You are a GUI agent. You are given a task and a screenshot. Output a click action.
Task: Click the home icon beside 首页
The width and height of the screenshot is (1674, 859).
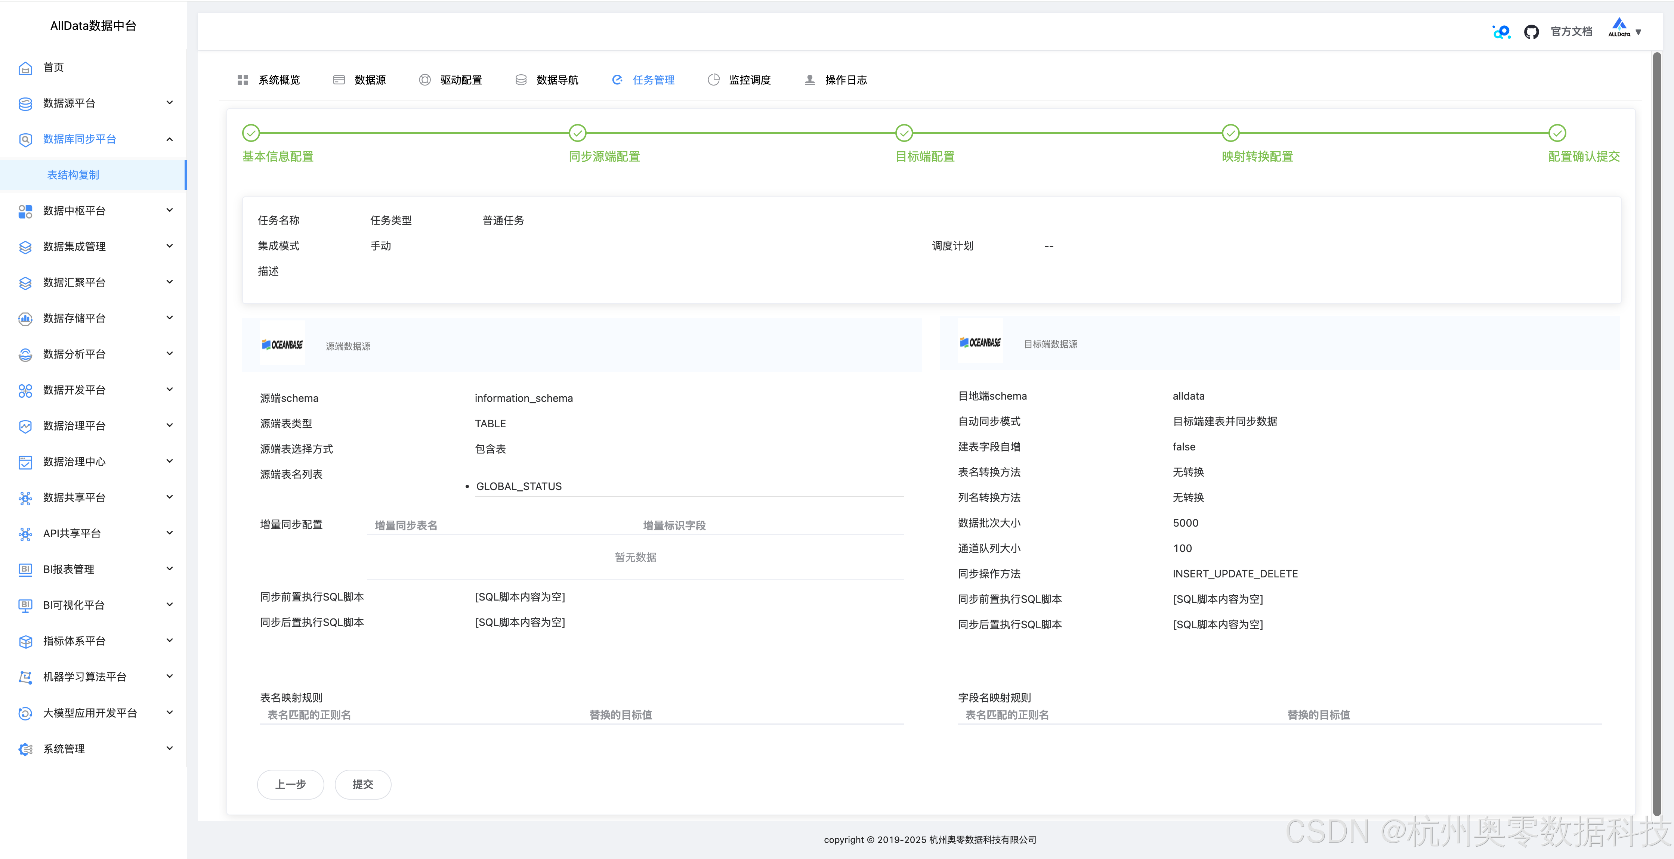(x=25, y=68)
